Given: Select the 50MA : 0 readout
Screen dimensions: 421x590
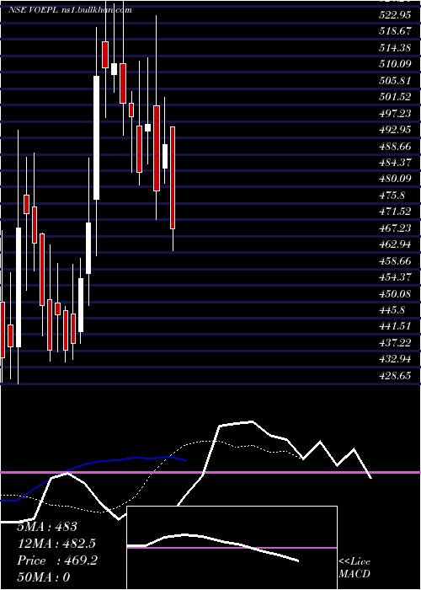Looking at the screenshot, I should 44,577.
